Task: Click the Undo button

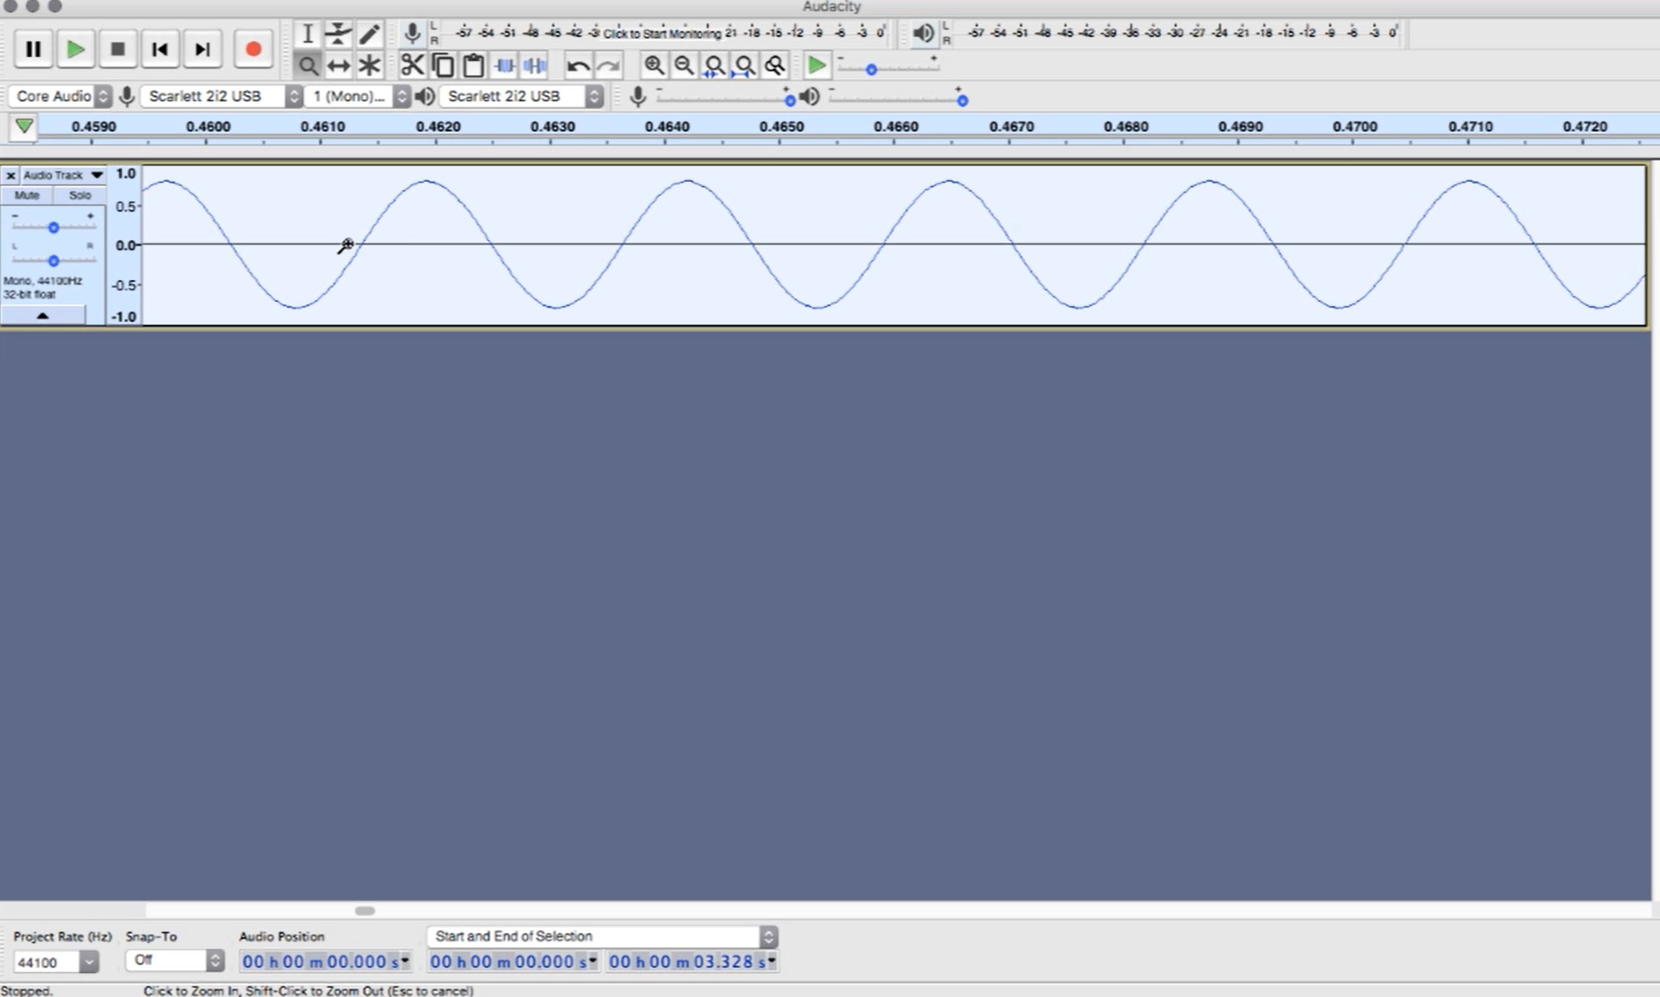Action: point(578,65)
